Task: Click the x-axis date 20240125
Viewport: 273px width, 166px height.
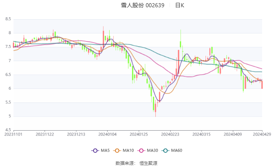Action: point(139,134)
